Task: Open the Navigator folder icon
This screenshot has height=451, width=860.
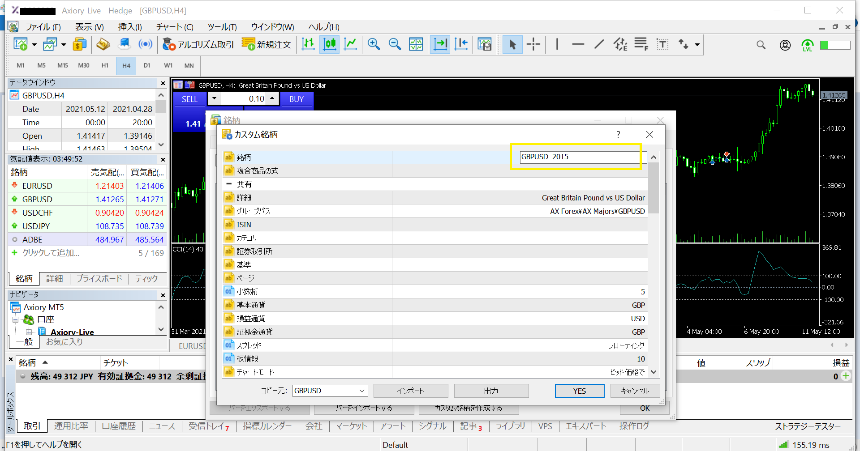Action: pyautogui.click(x=103, y=44)
